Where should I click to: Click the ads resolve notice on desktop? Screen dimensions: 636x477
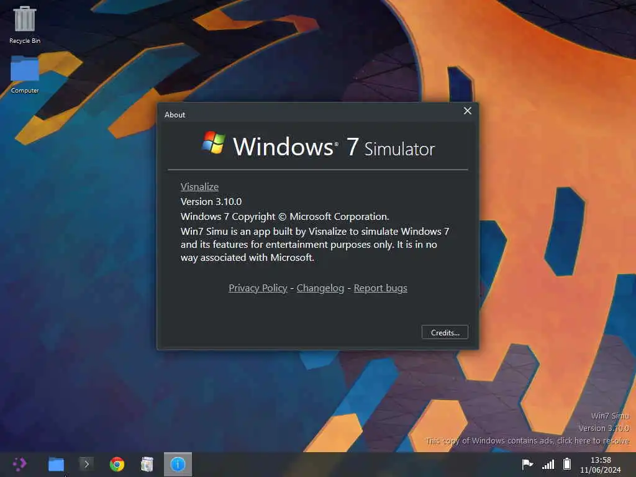[527, 440]
